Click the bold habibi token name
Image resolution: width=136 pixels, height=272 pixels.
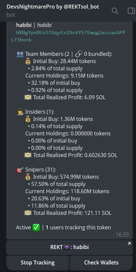point(24,25)
